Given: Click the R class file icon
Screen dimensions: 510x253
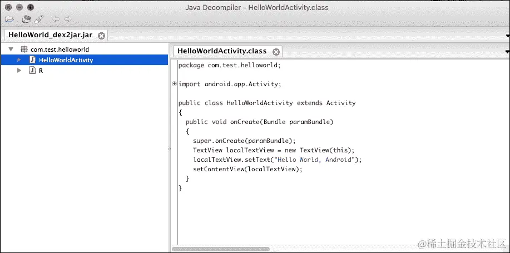Looking at the screenshot, I should pyautogui.click(x=32, y=70).
